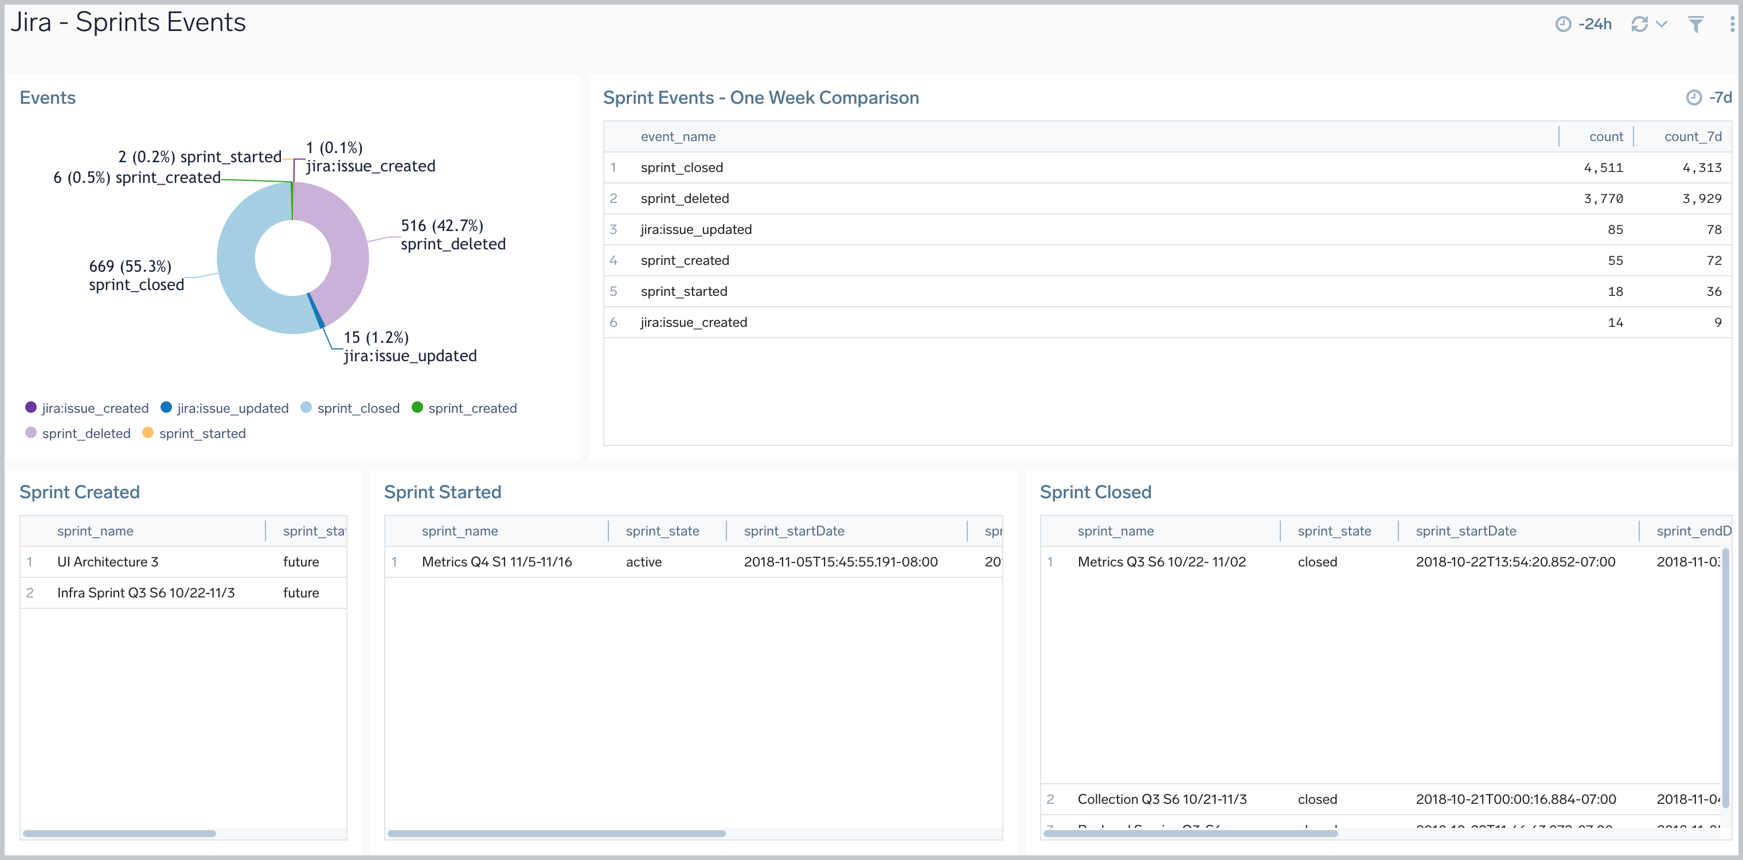
Task: Click the Sprint Started panel title
Action: click(443, 492)
